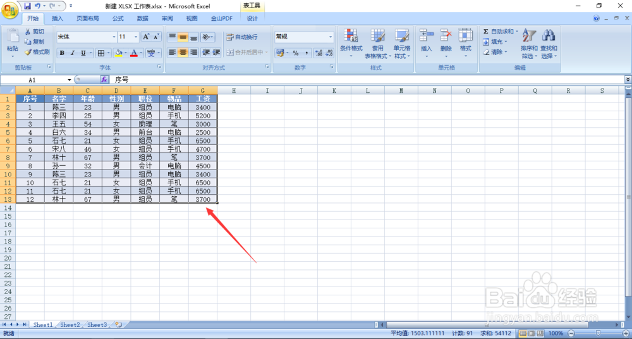Open the Page Layout (页面布局) tab
Image resolution: width=632 pixels, height=339 pixels.
(x=88, y=18)
